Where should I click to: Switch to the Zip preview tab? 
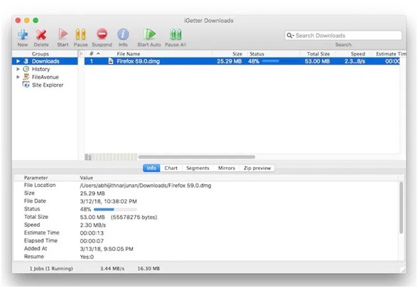(257, 168)
